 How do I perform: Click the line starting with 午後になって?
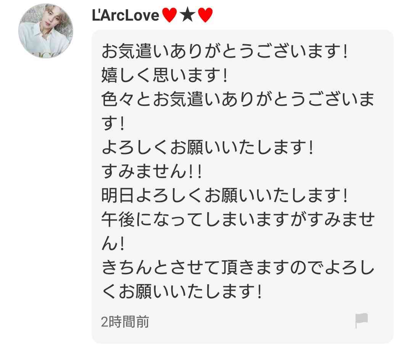[x=238, y=220]
